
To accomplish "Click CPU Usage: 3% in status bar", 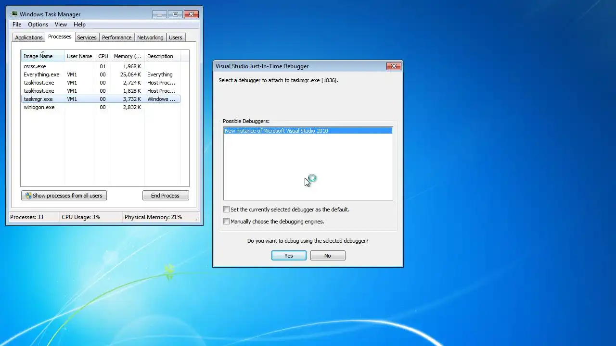I will coord(81,217).
